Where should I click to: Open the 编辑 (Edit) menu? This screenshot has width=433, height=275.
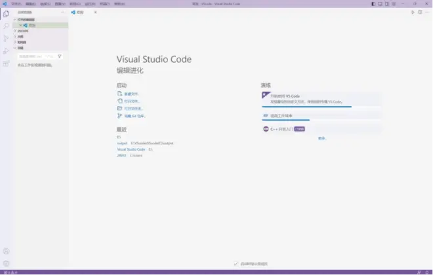(x=31, y=4)
